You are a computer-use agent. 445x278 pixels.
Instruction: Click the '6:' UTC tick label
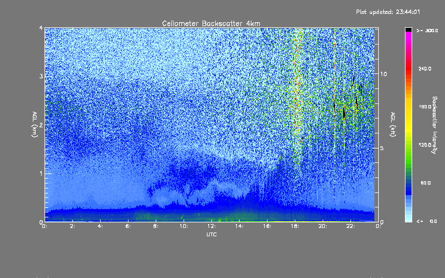(x=128, y=226)
